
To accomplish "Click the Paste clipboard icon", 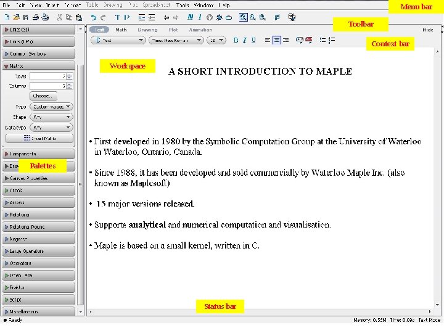I will click(79, 17).
